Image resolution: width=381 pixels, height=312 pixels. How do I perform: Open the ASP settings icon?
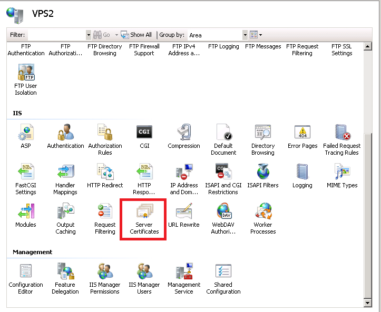pyautogui.click(x=26, y=136)
